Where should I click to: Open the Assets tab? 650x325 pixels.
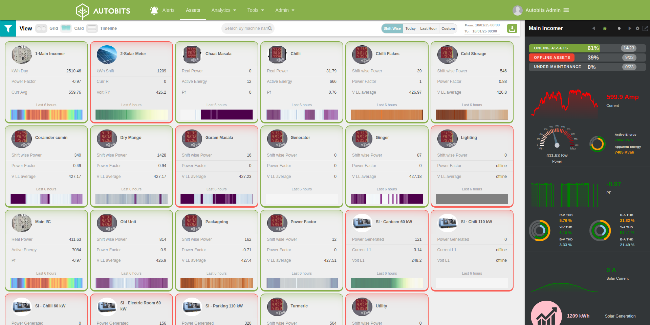(x=193, y=10)
